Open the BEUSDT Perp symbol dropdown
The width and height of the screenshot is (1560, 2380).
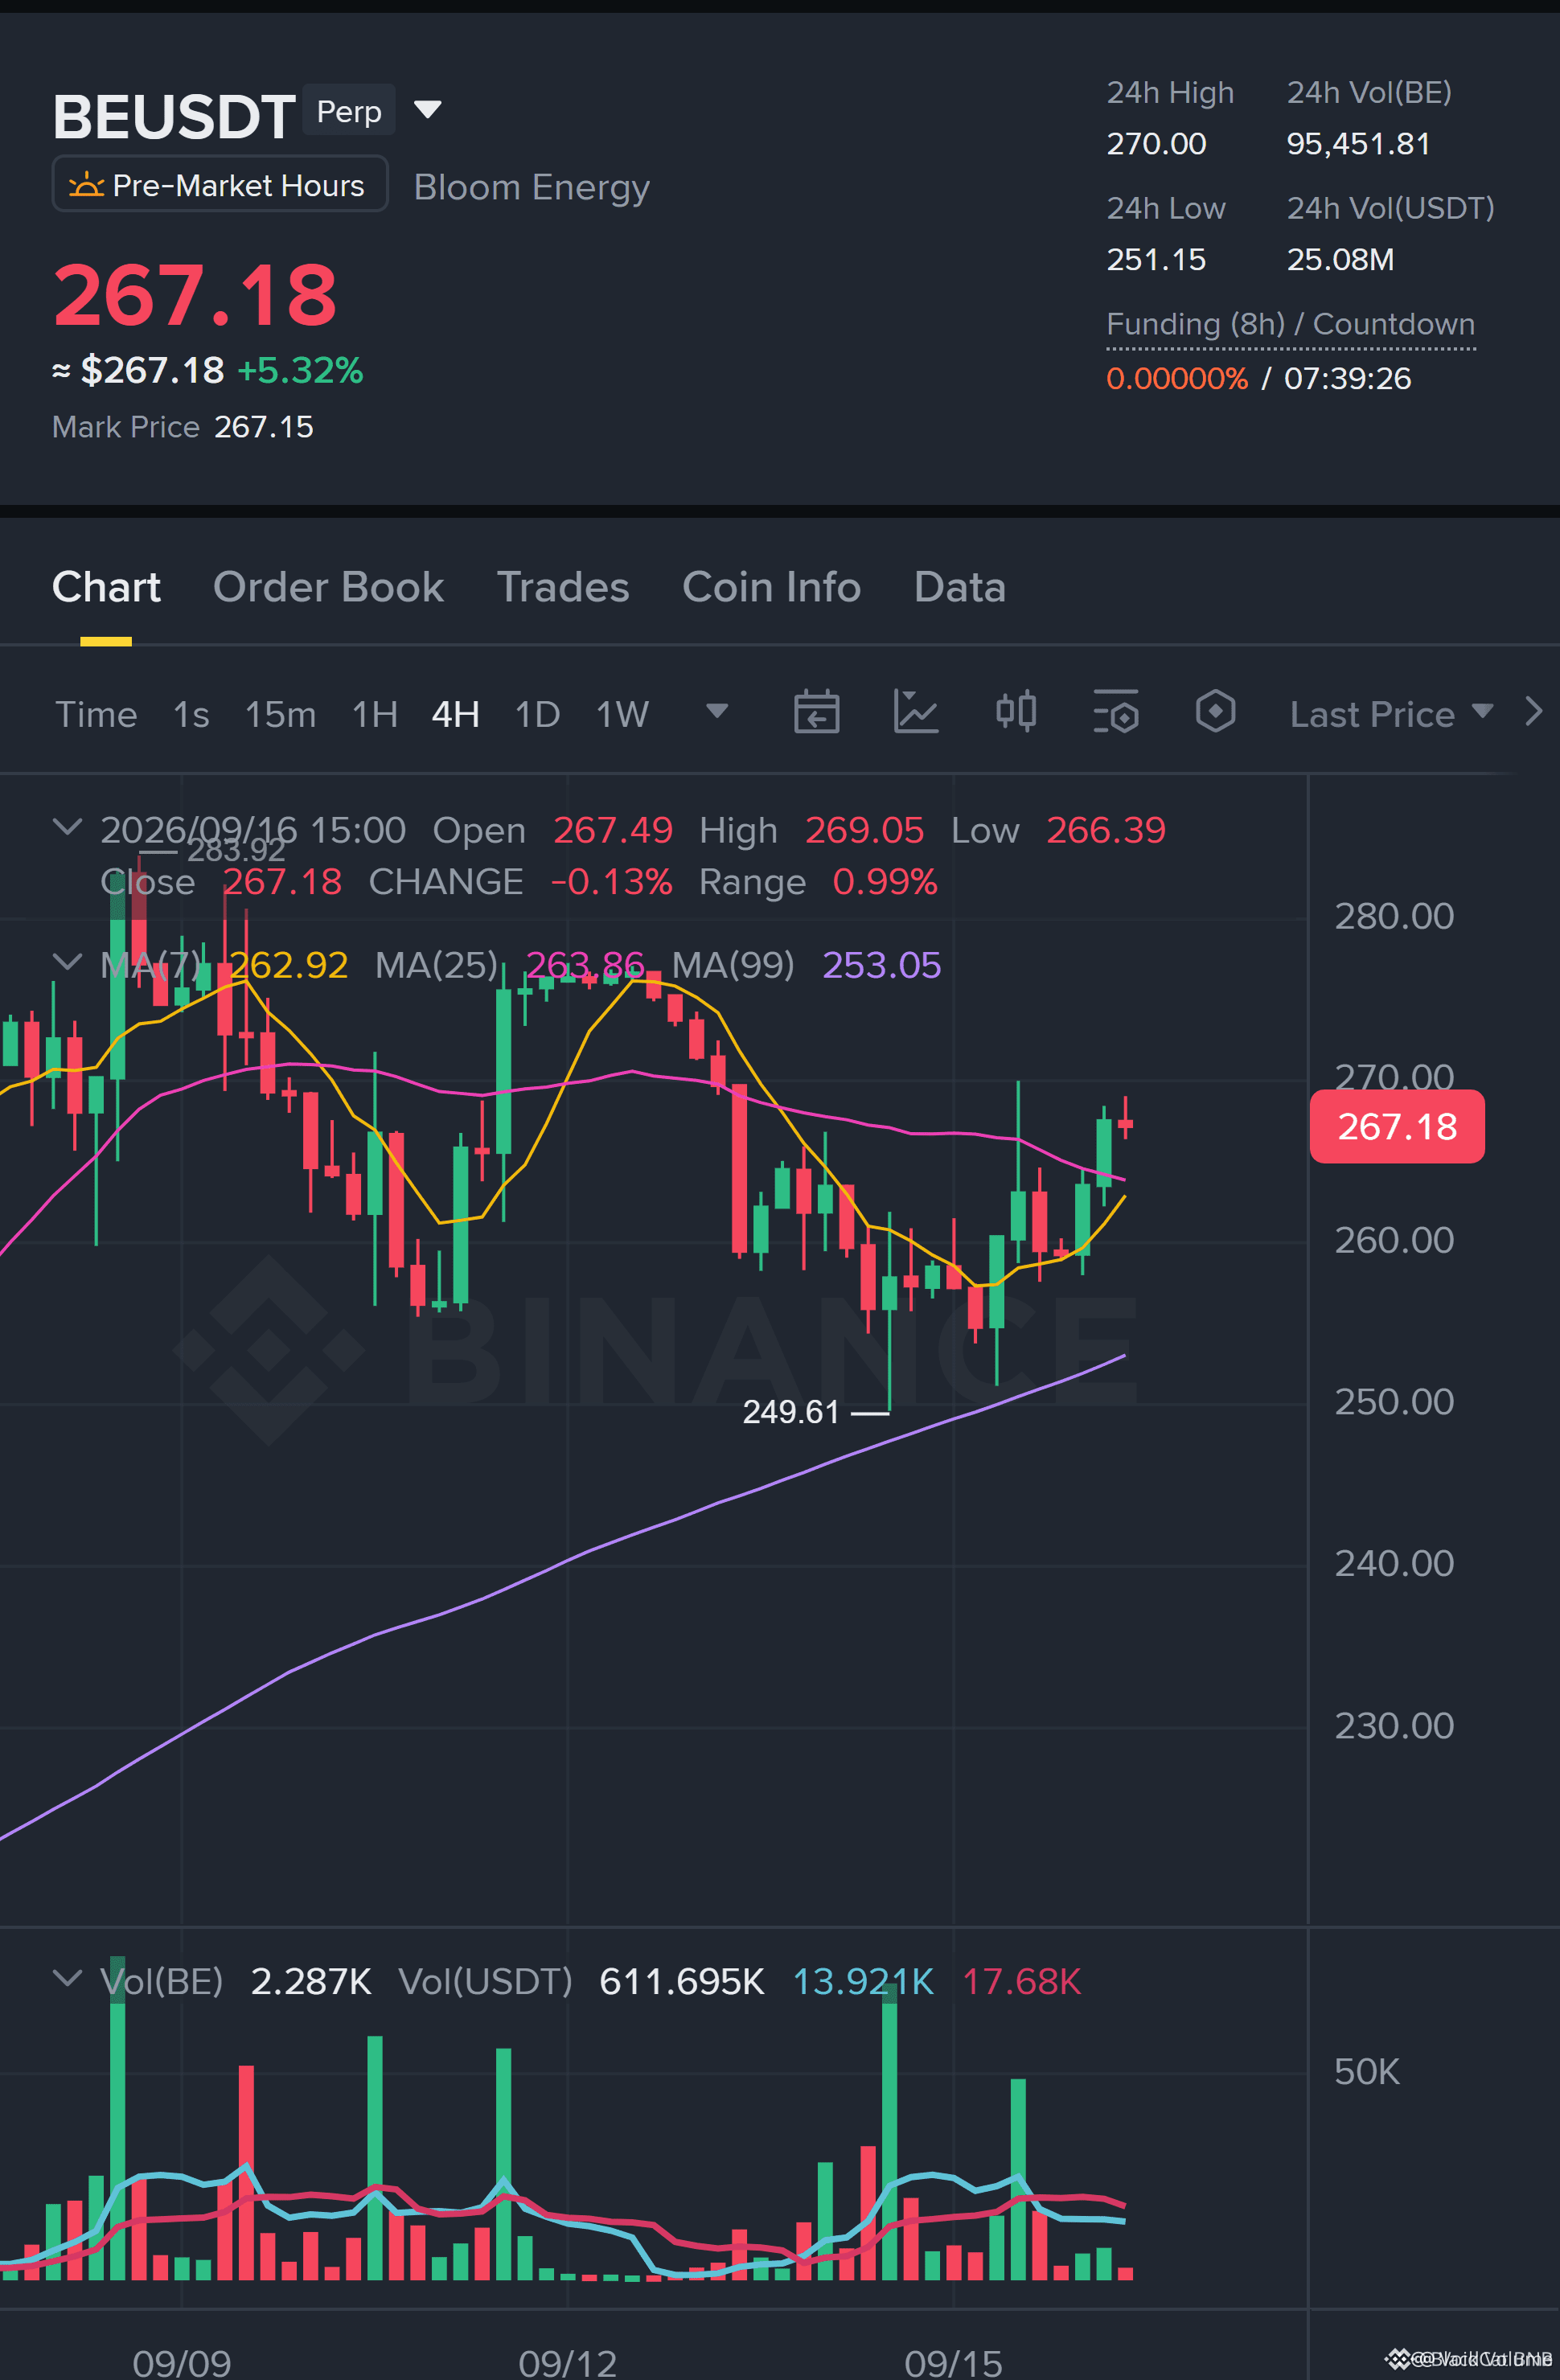(x=428, y=110)
